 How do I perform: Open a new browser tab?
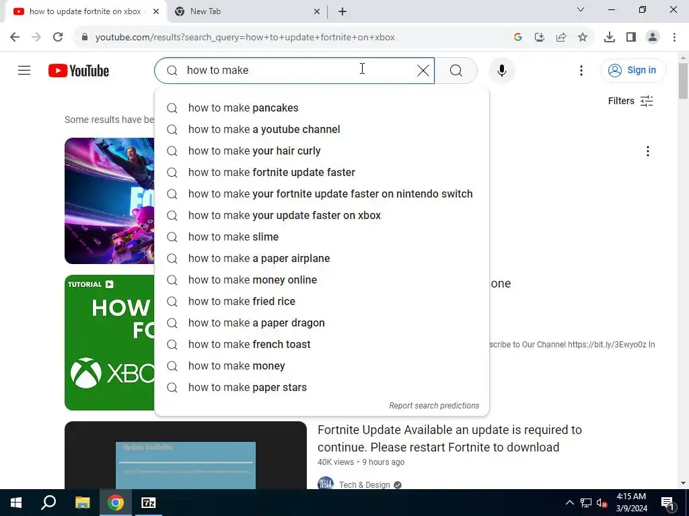point(342,11)
